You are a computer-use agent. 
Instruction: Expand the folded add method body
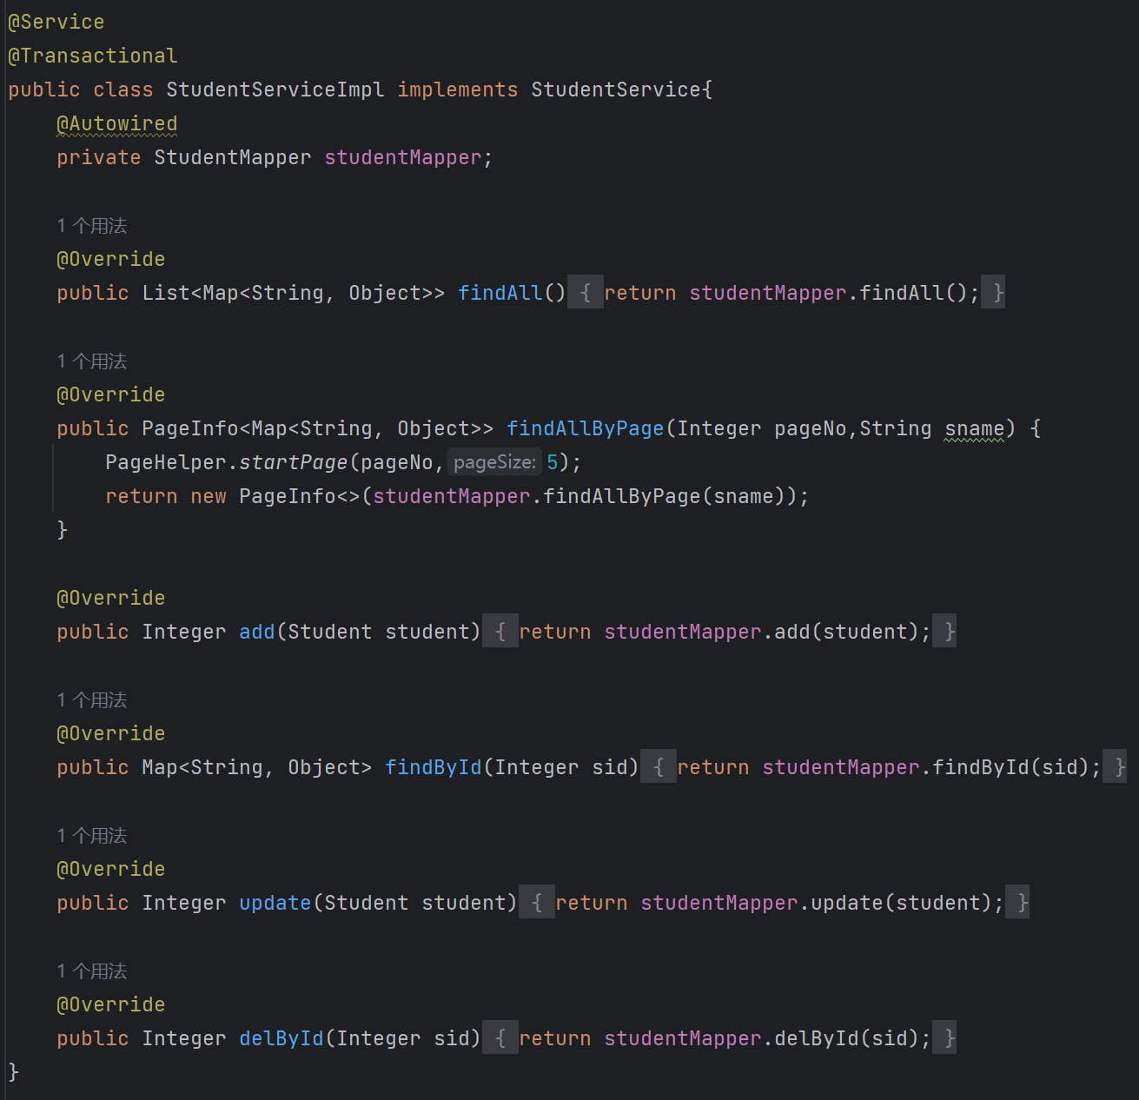[500, 632]
